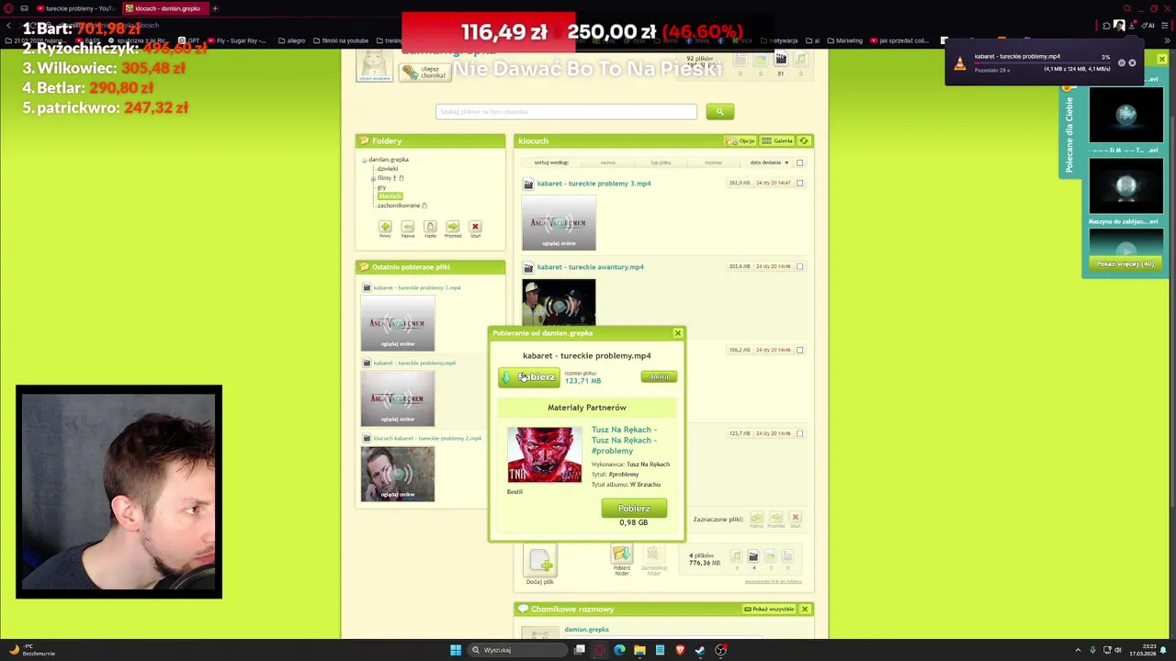Viewport: 1176px width, 661px height.
Task: Filter folder by document files icon
Action: [787, 556]
